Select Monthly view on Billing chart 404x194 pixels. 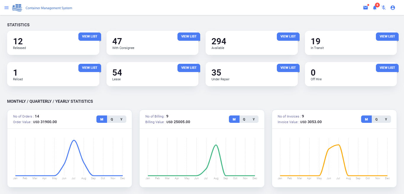(x=234, y=119)
